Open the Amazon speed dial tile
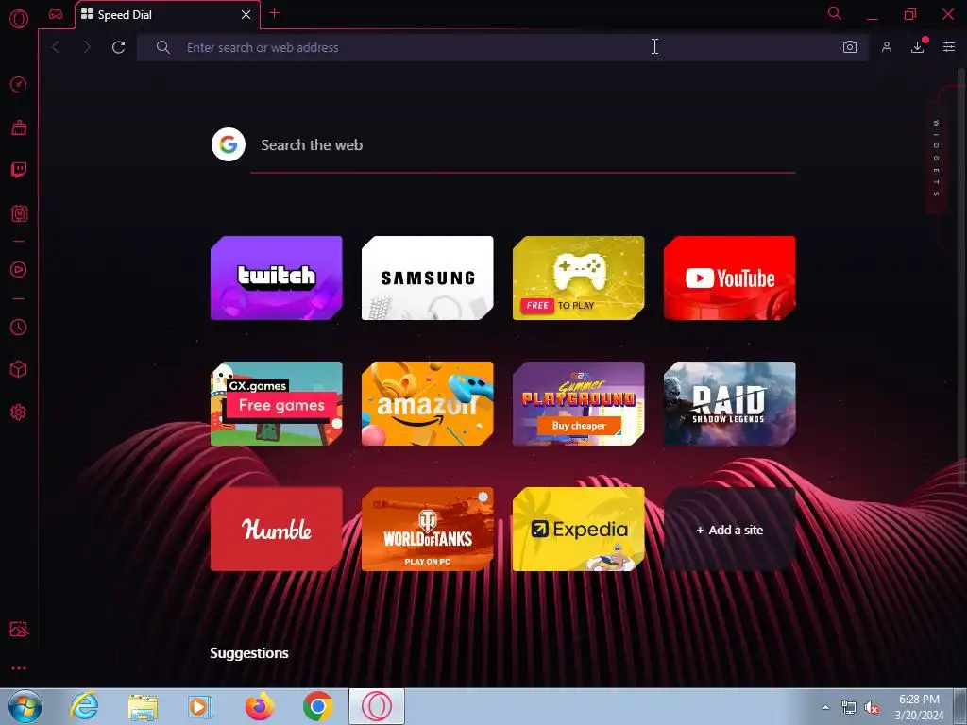This screenshot has width=967, height=725. 428,404
